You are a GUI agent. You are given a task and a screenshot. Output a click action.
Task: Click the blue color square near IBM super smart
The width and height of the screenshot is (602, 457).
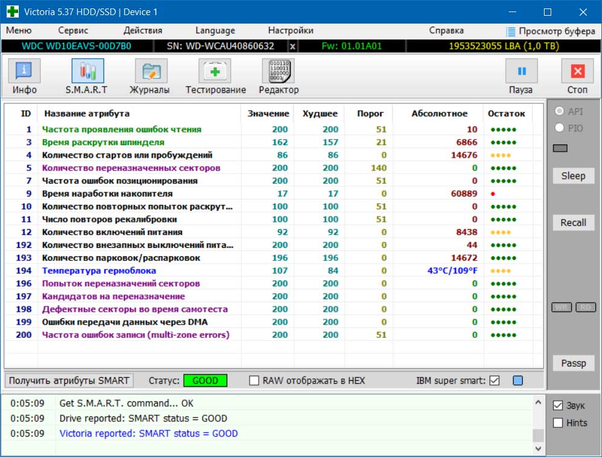tap(517, 381)
